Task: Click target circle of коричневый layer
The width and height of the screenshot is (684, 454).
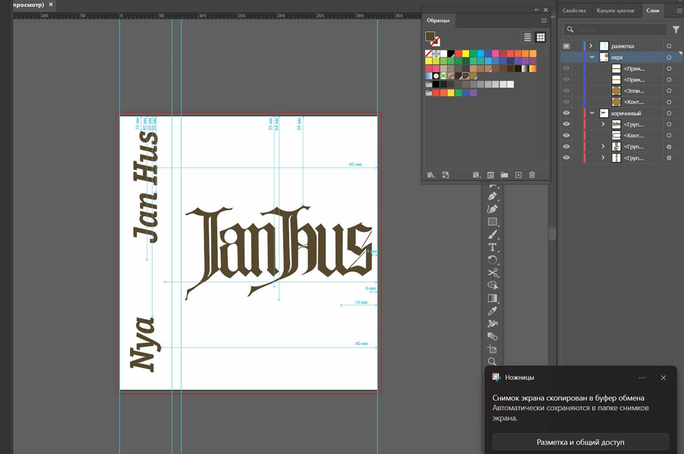Action: coord(669,113)
